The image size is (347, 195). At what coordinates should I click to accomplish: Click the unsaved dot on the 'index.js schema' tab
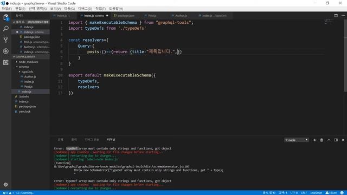click(x=107, y=16)
